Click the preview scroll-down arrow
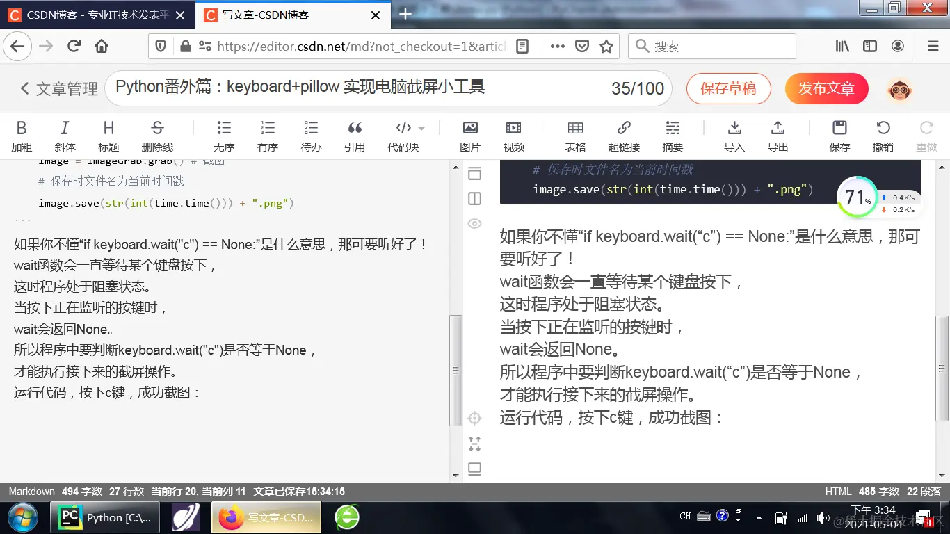Viewport: 950px width, 534px height. (x=943, y=476)
